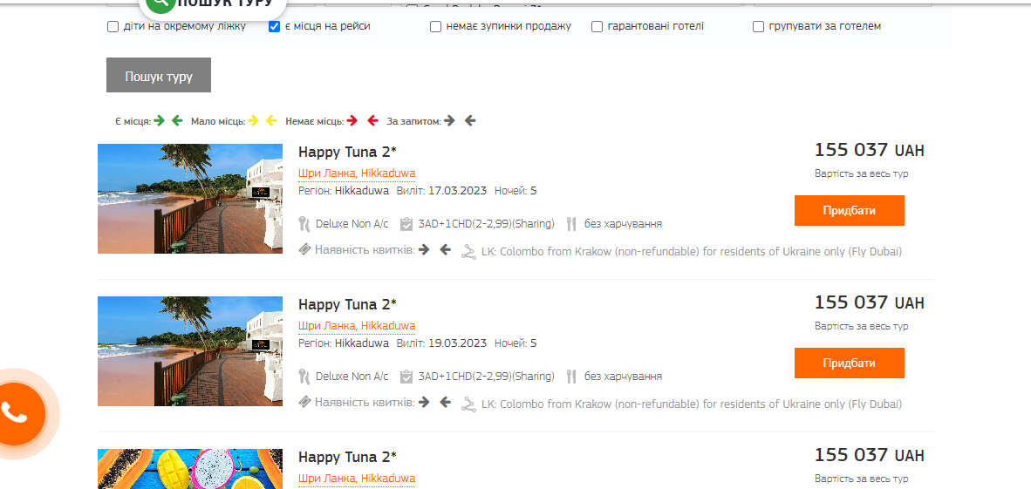1031x489 pixels.
Task: Tick 'немає зупинки продажу' checkbox
Action: (x=436, y=27)
